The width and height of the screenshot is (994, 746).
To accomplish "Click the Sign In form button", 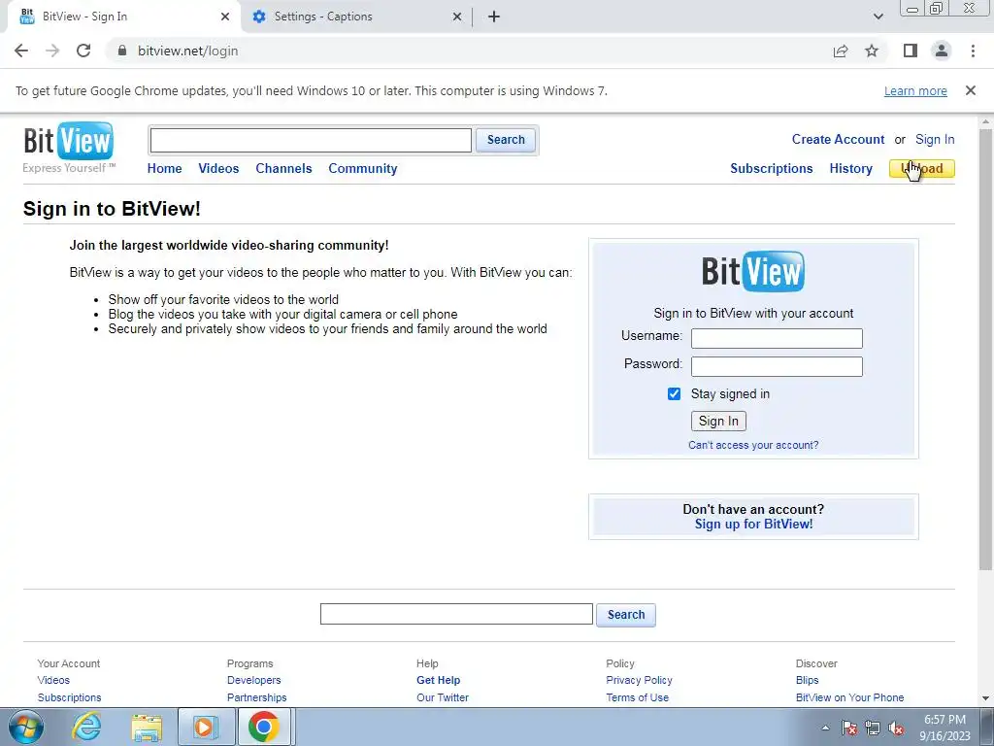I will pos(718,422).
